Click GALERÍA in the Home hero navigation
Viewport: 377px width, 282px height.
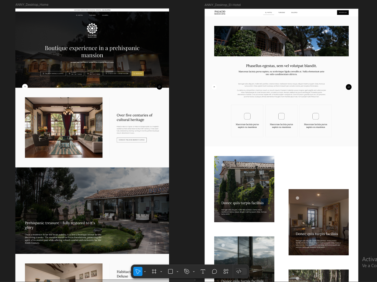[105, 15]
